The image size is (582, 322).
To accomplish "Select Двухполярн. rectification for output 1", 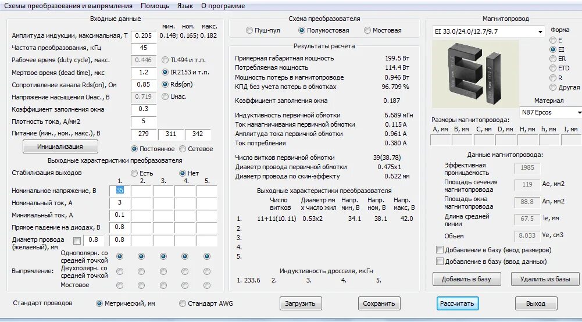I will pyautogui.click(x=120, y=271).
